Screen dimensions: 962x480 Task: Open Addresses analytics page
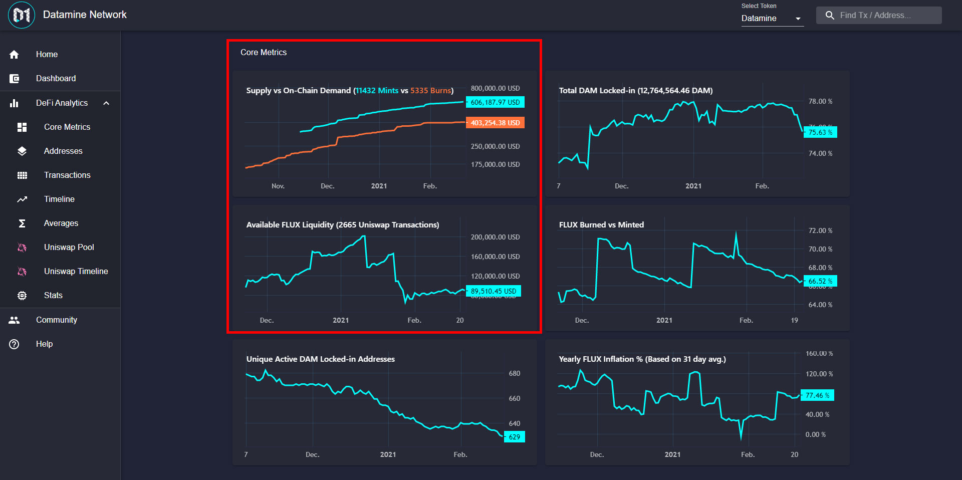(x=60, y=151)
